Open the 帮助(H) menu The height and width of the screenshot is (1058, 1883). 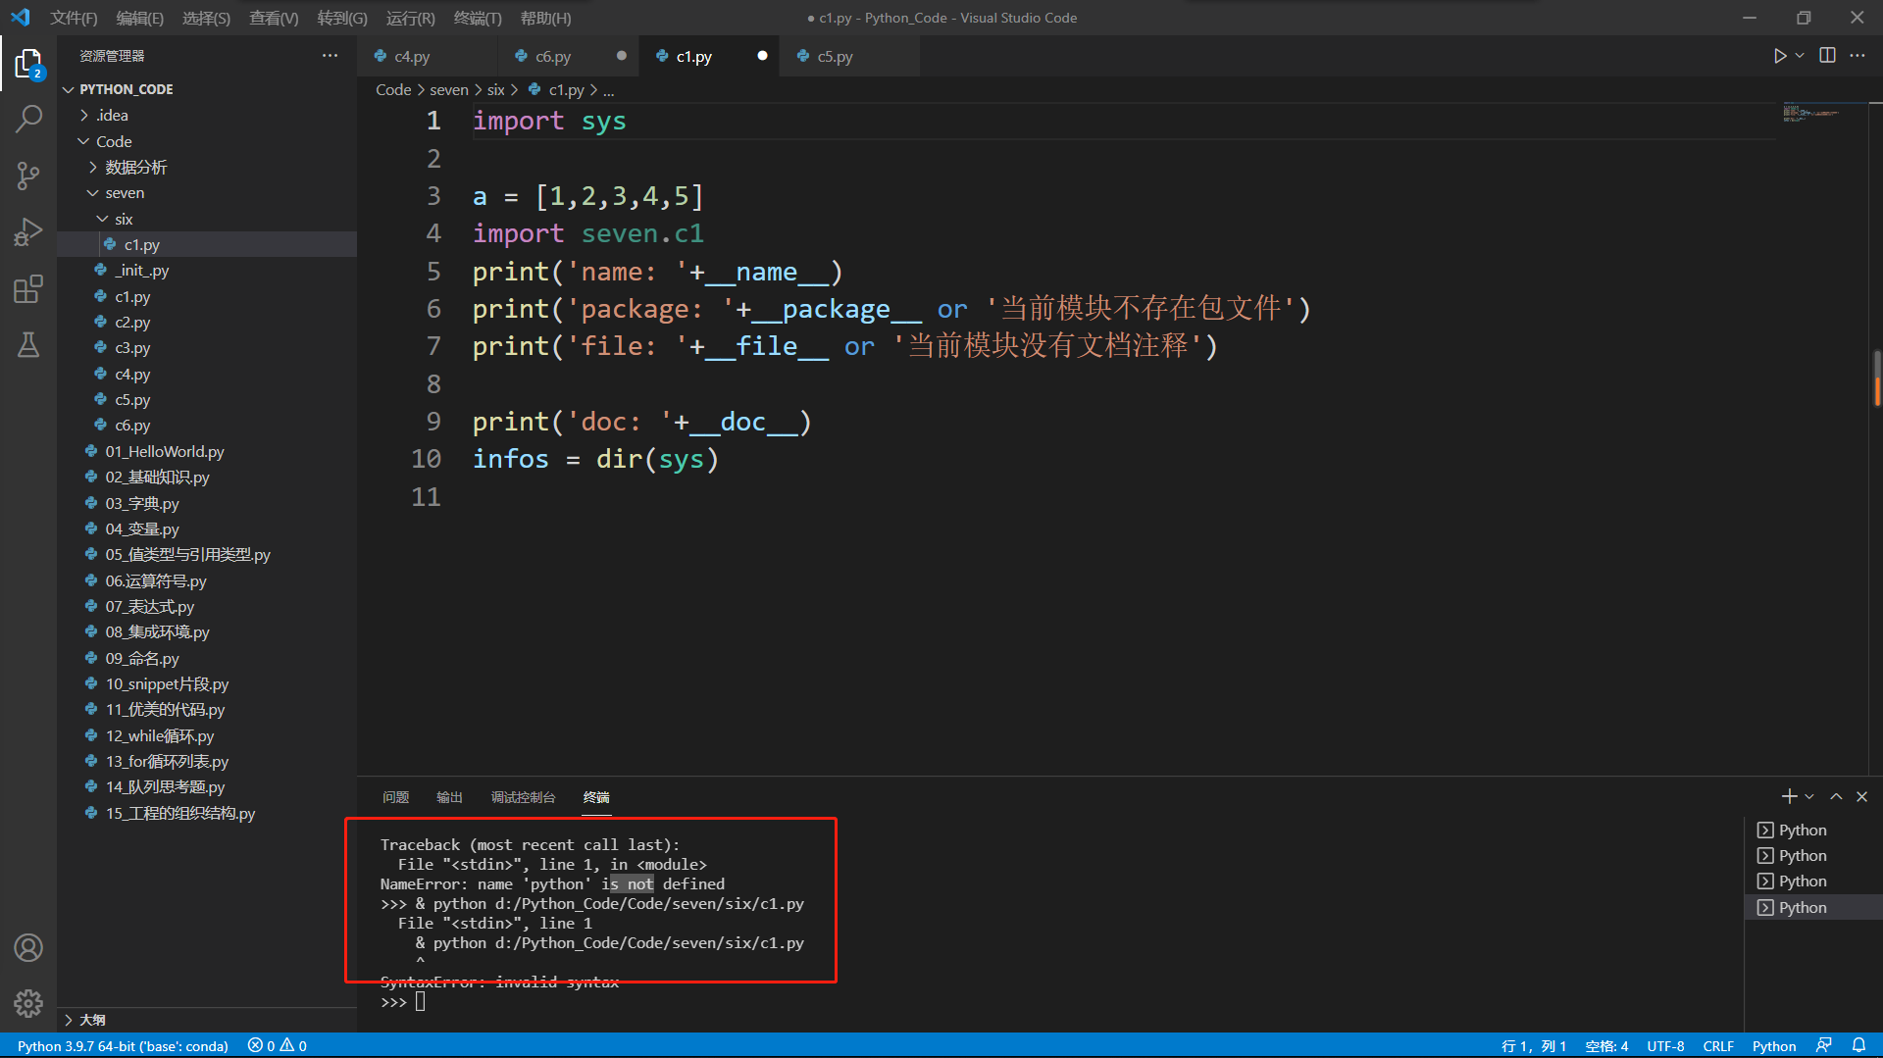tap(545, 18)
